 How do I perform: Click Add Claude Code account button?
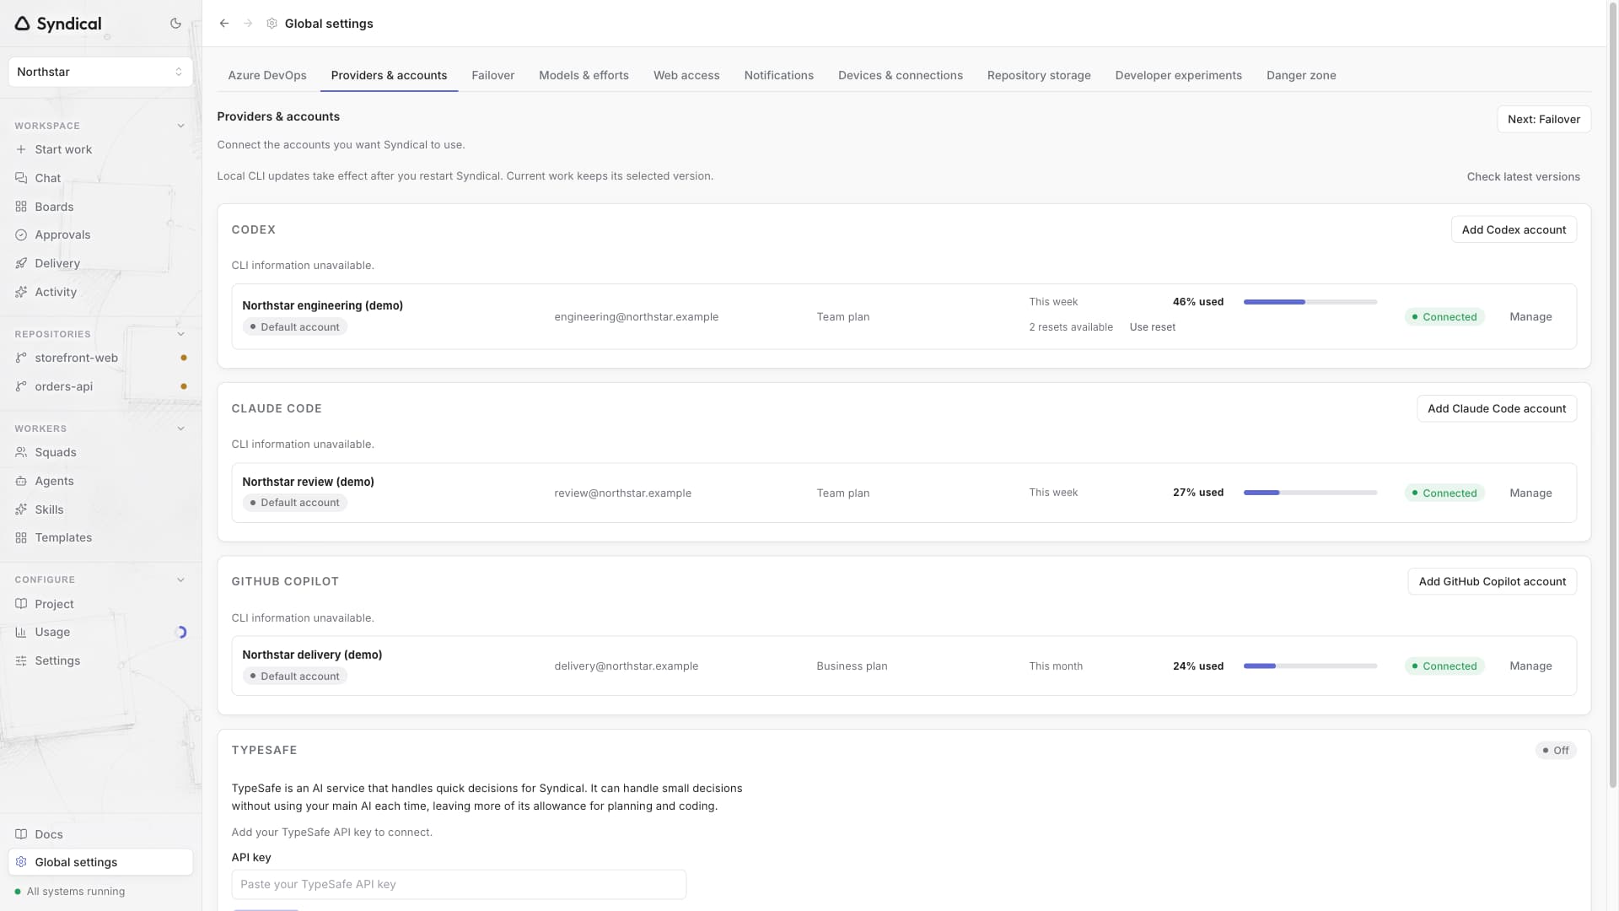point(1497,408)
